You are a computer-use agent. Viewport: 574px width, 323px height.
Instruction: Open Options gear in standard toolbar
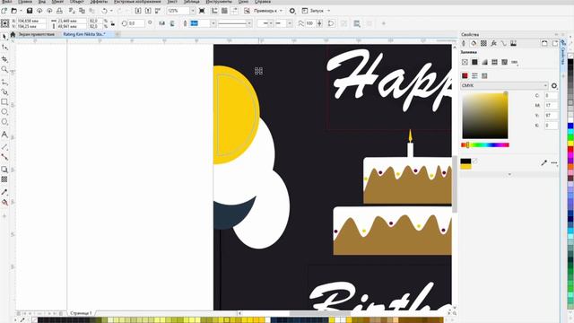pyautogui.click(x=292, y=11)
